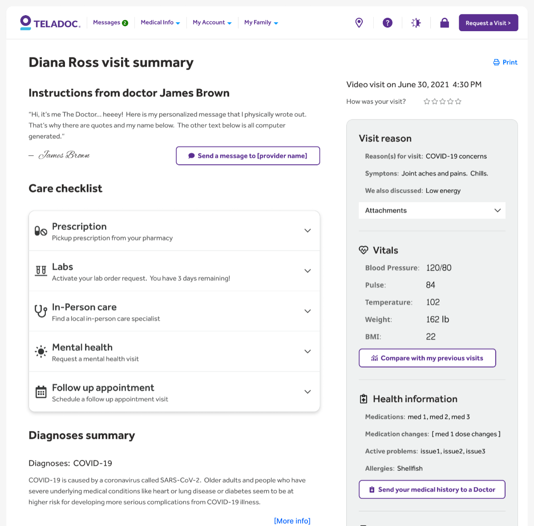Open the print icon for visit summary
534x526 pixels.
pos(496,62)
